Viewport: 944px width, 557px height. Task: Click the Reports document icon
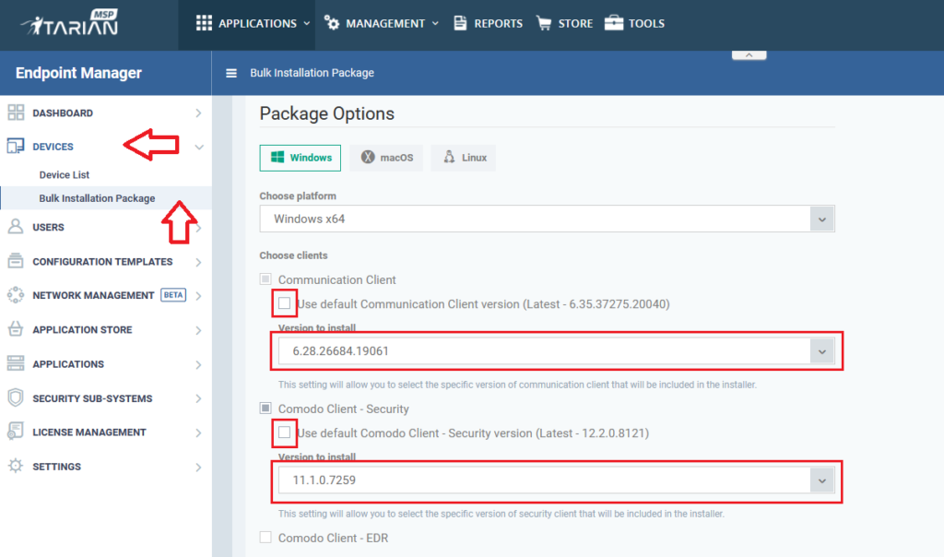[x=460, y=23]
